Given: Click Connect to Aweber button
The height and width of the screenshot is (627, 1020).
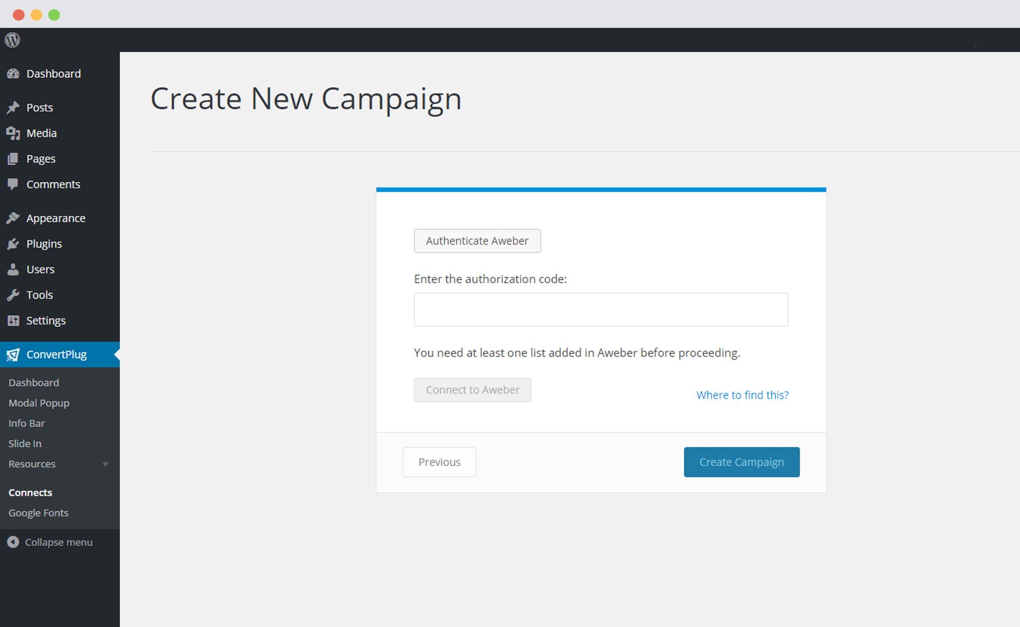Looking at the screenshot, I should [x=472, y=389].
